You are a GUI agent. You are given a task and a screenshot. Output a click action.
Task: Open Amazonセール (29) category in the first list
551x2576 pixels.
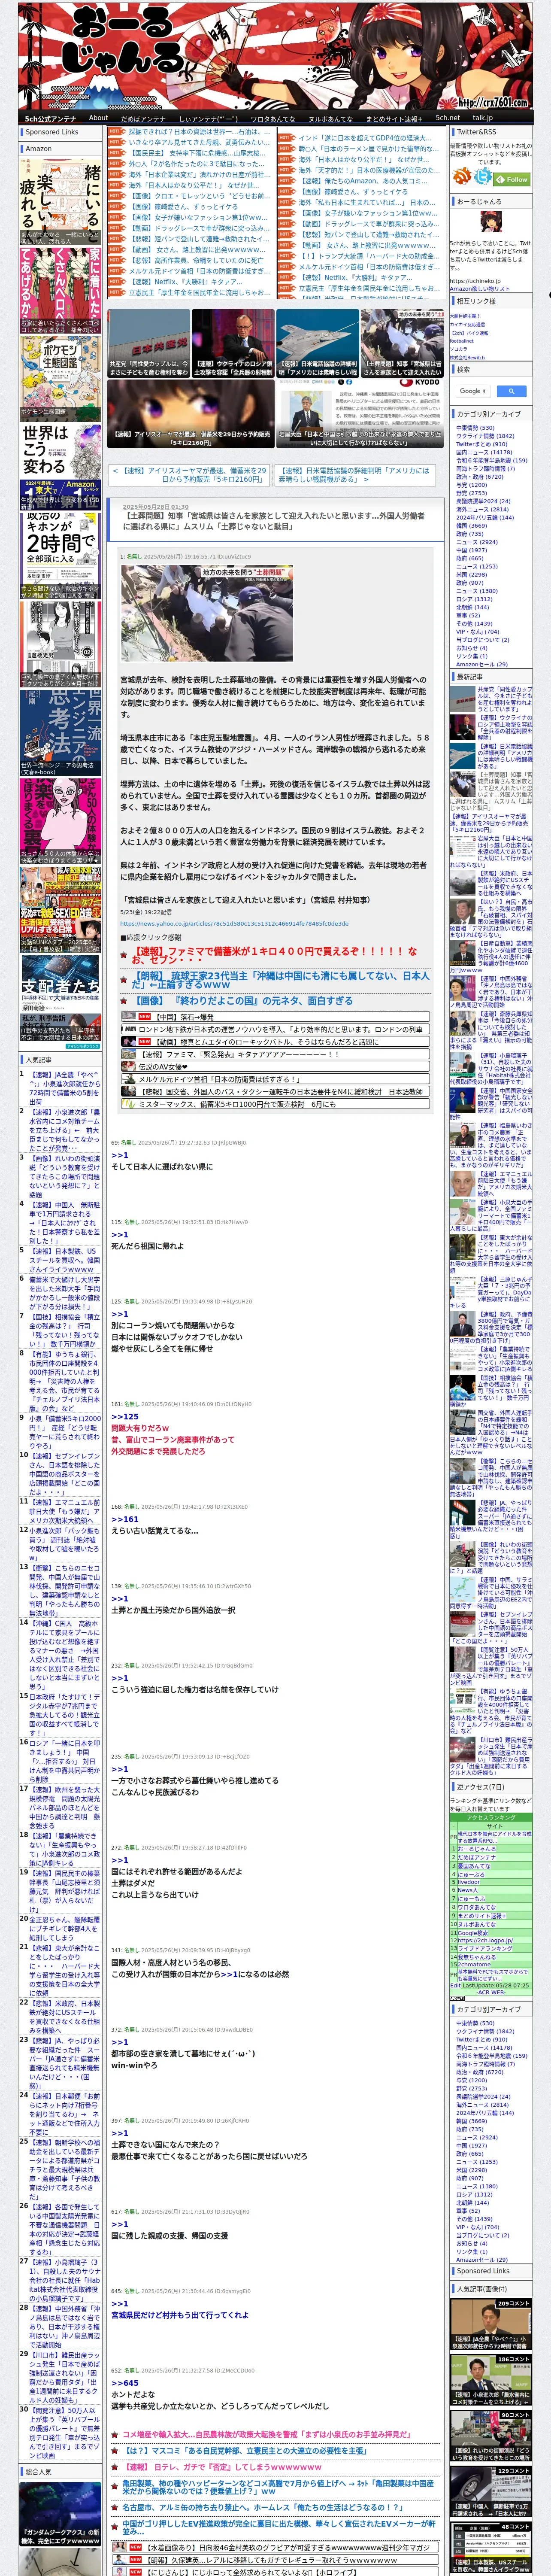tap(481, 664)
